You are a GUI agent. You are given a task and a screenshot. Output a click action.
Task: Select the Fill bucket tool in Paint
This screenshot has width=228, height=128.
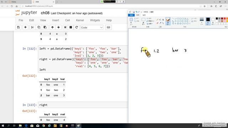coord(160,20)
